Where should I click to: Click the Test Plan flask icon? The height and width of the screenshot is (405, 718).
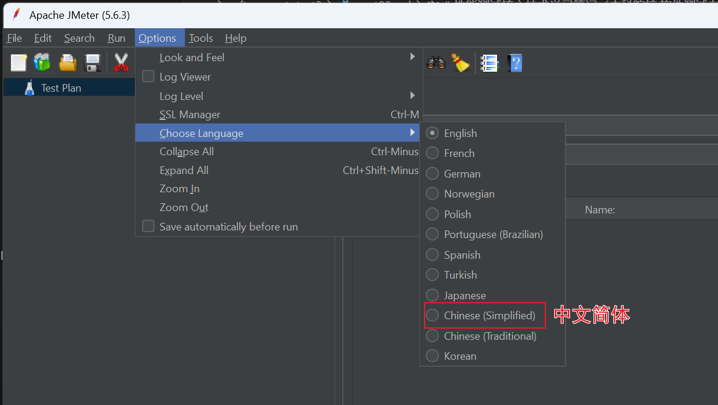(x=29, y=88)
